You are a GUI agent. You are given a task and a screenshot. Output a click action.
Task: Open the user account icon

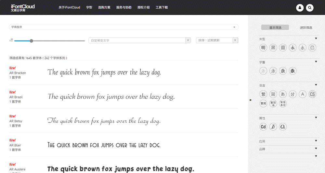[300, 8]
